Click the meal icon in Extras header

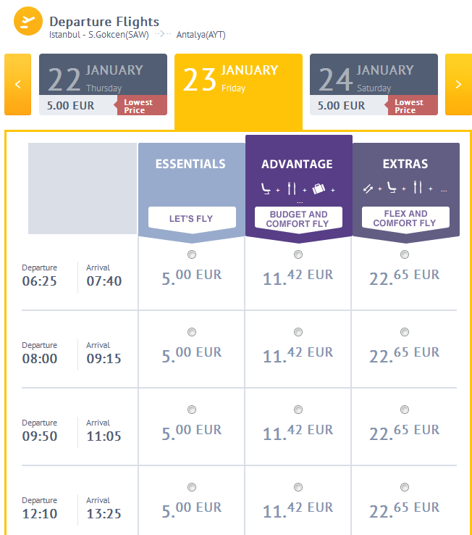point(418,187)
